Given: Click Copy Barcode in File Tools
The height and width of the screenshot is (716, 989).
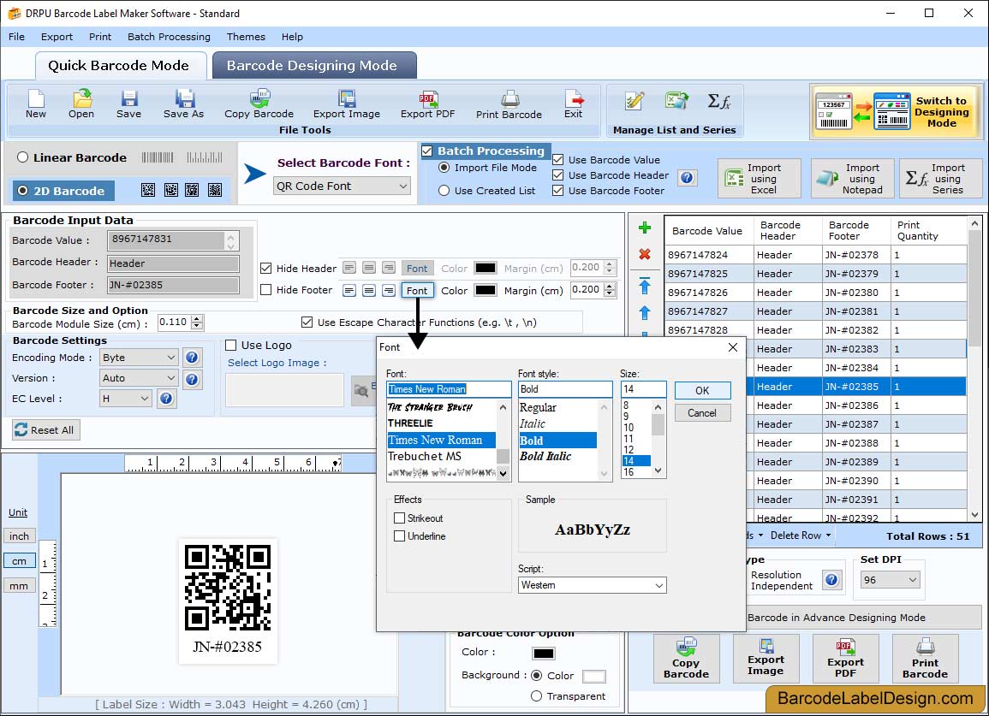Looking at the screenshot, I should point(259,104).
